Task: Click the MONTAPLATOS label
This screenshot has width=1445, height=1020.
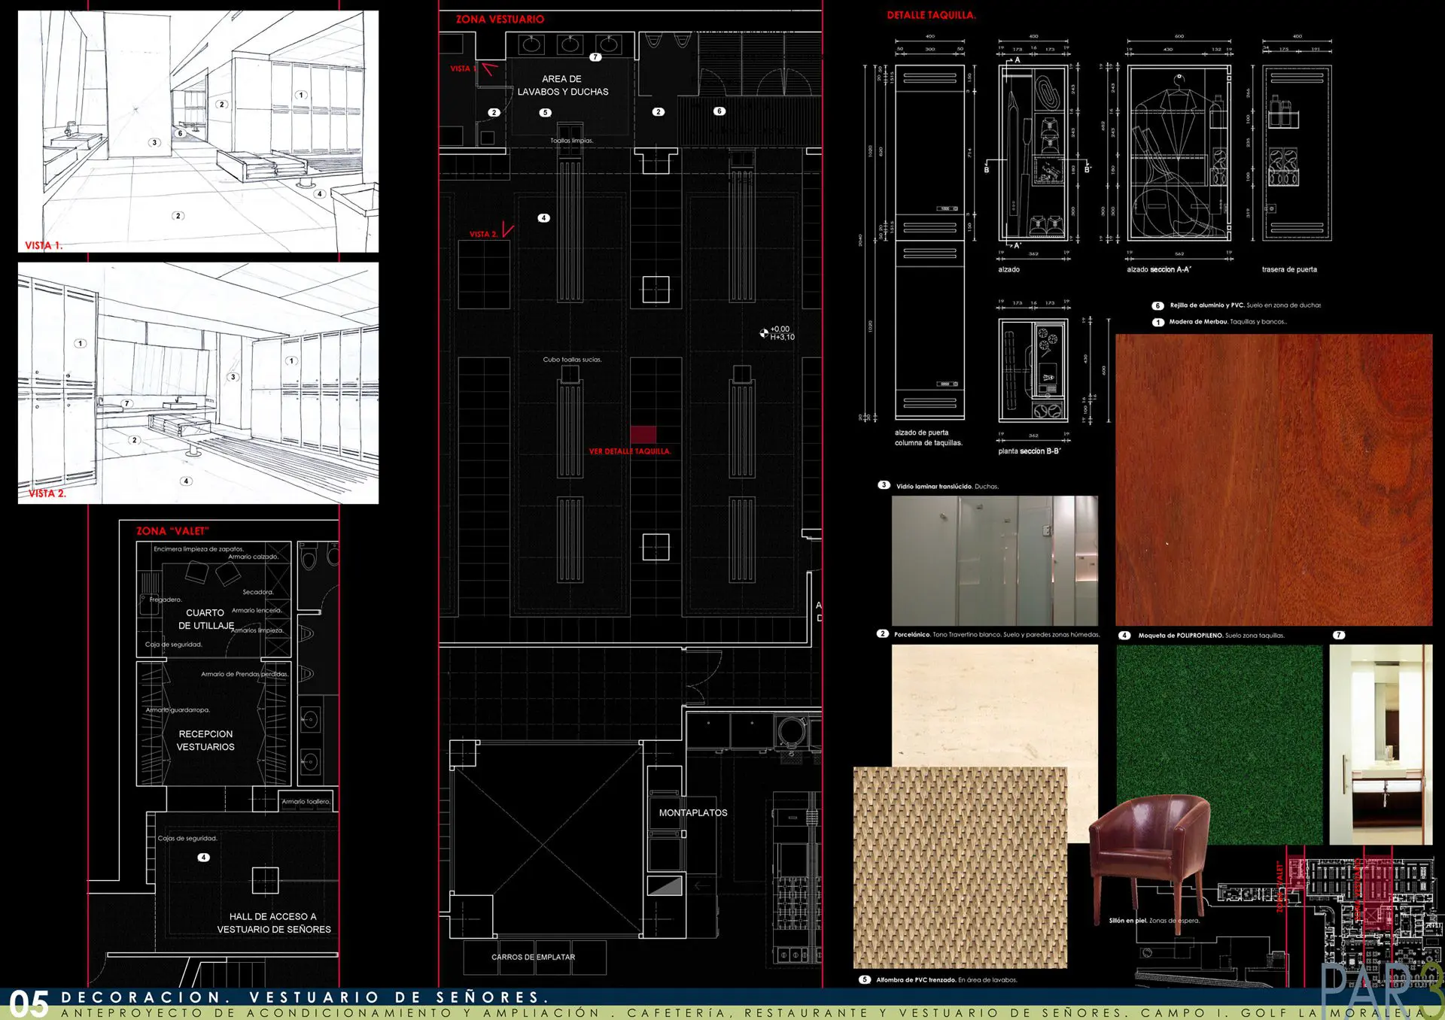Action: (693, 813)
